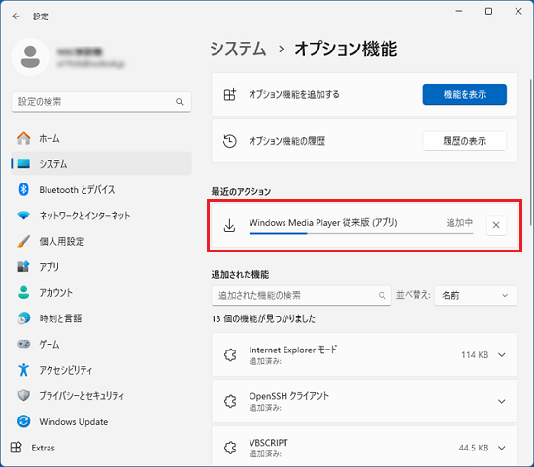This screenshot has width=534, height=467.
Task: Open 個人用設定 page
Action: click(101, 241)
